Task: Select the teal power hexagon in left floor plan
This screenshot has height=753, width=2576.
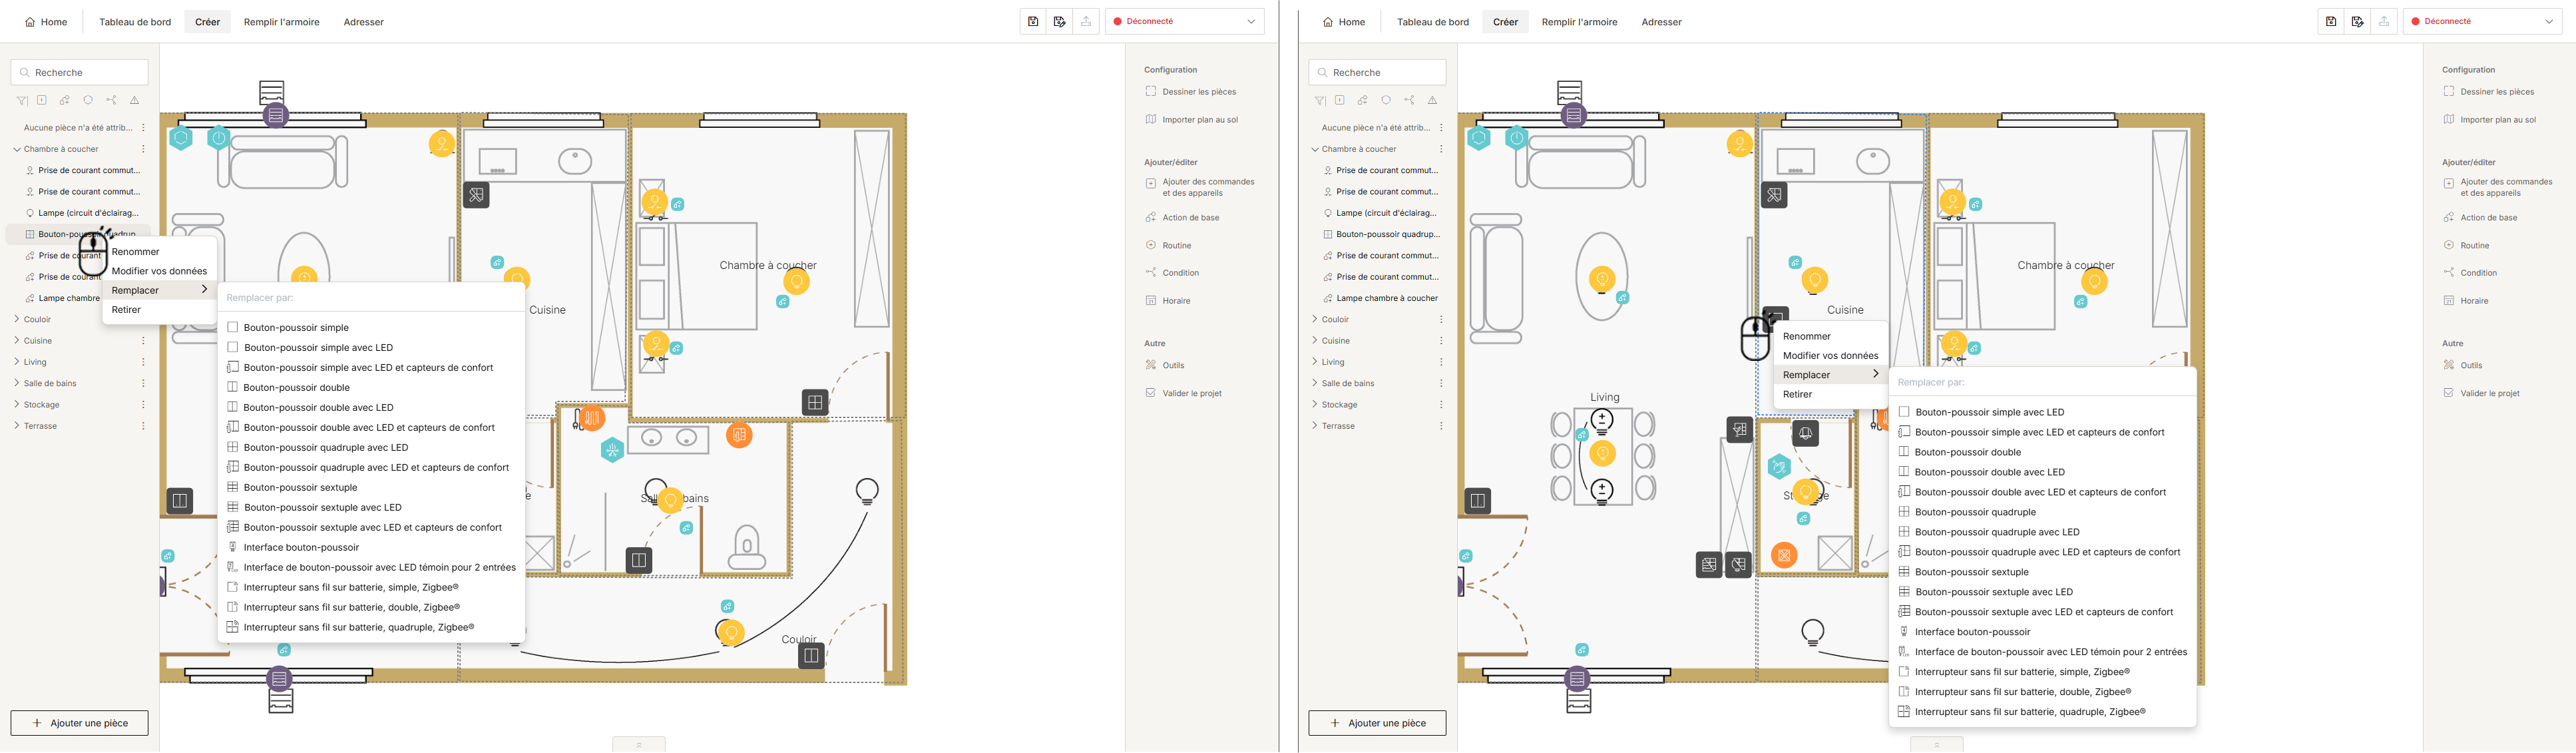Action: pos(219,138)
